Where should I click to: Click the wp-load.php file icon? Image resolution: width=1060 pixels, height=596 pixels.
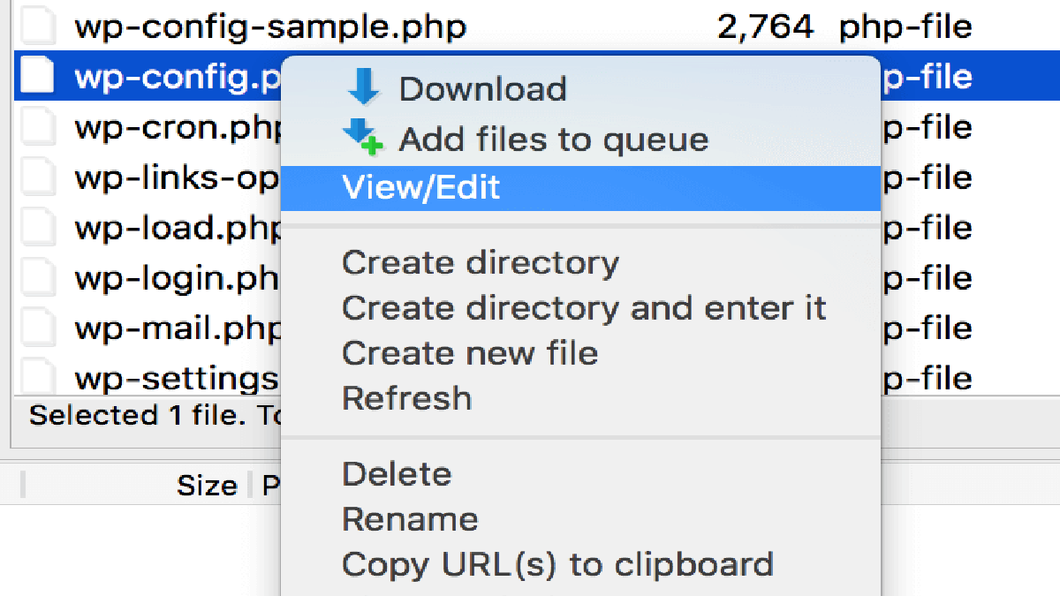pos(38,229)
